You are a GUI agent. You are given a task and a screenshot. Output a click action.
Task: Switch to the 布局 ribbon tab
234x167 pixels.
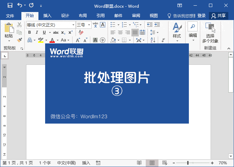(x=83, y=15)
